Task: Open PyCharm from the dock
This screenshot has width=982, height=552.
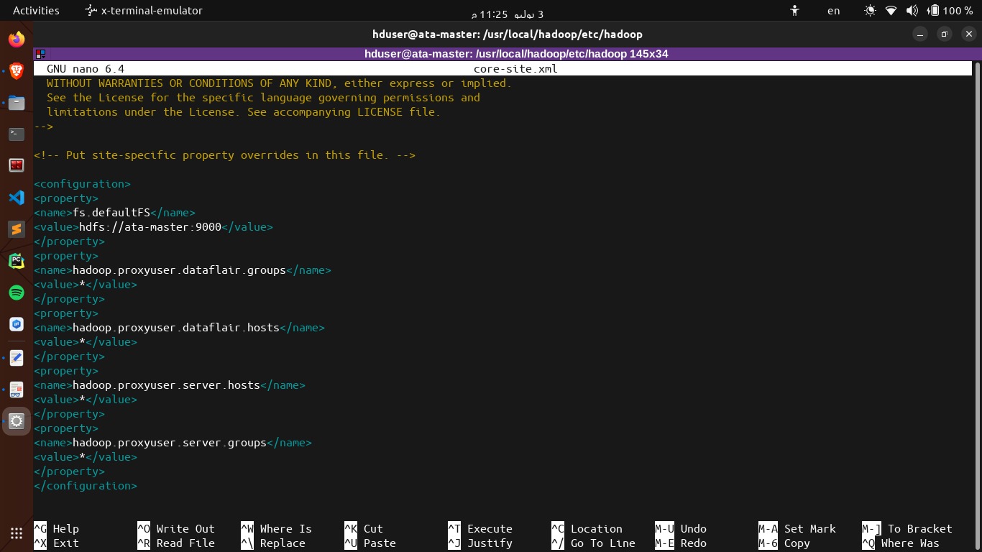Action: click(16, 260)
